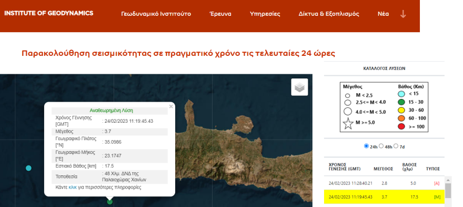Close the earthquake details popup
This screenshot has height=207, width=463.
coord(171,106)
